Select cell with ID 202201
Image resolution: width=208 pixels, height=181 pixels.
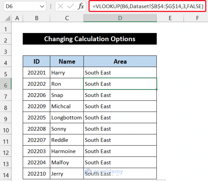37,73
